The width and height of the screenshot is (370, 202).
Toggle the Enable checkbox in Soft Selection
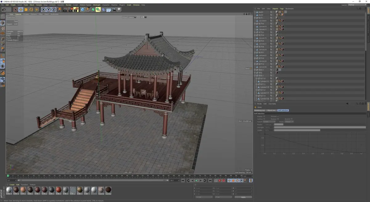point(264,116)
